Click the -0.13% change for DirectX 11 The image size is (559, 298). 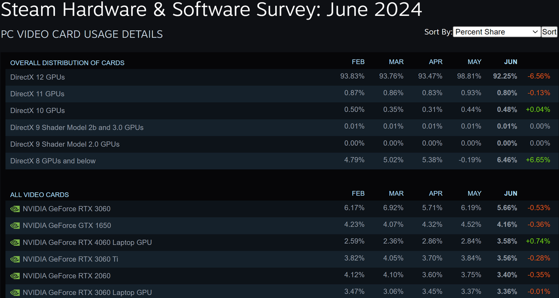point(539,93)
